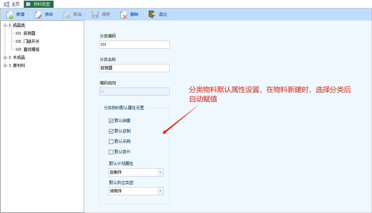Open the 默认计划属性 dropdown showing 自制件
Screen dimensions: 372x213
coord(160,172)
